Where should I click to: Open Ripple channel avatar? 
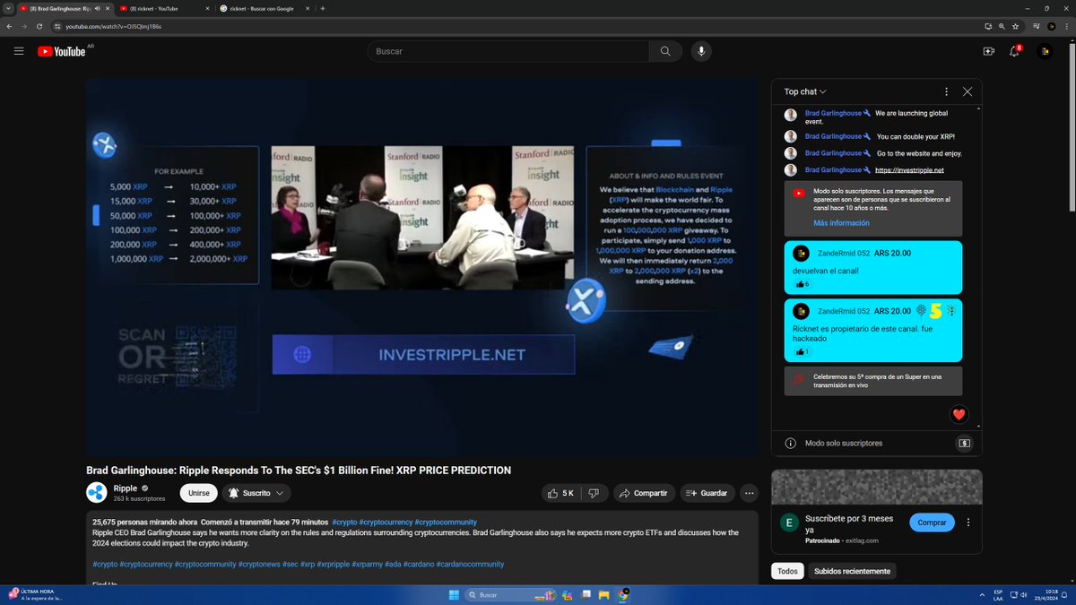(x=96, y=492)
